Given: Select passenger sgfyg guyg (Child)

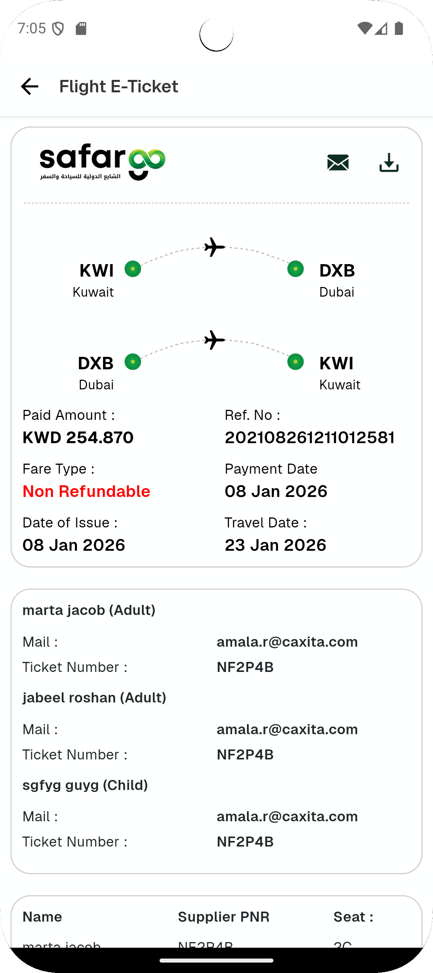Looking at the screenshot, I should [85, 785].
